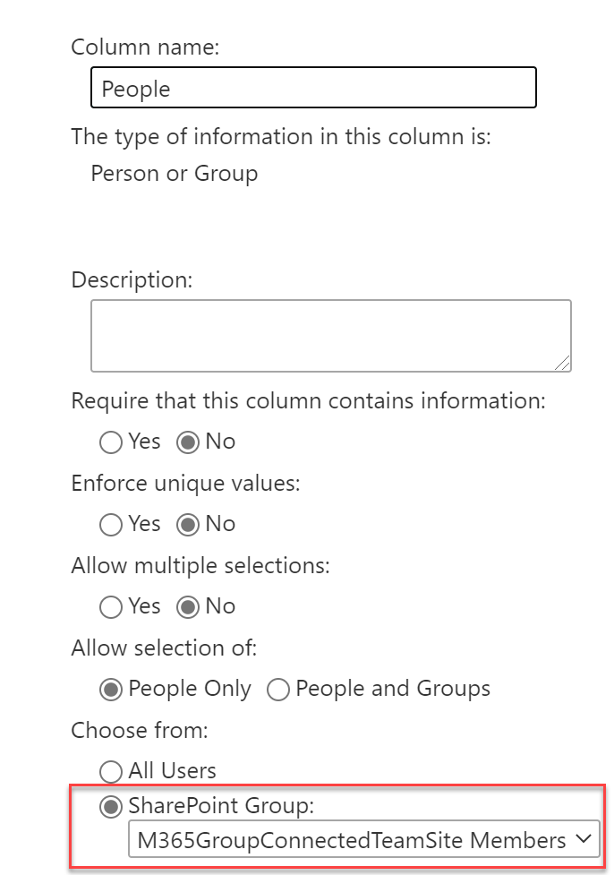Click the 'Description:' label
The image size is (614, 875).
click(132, 279)
